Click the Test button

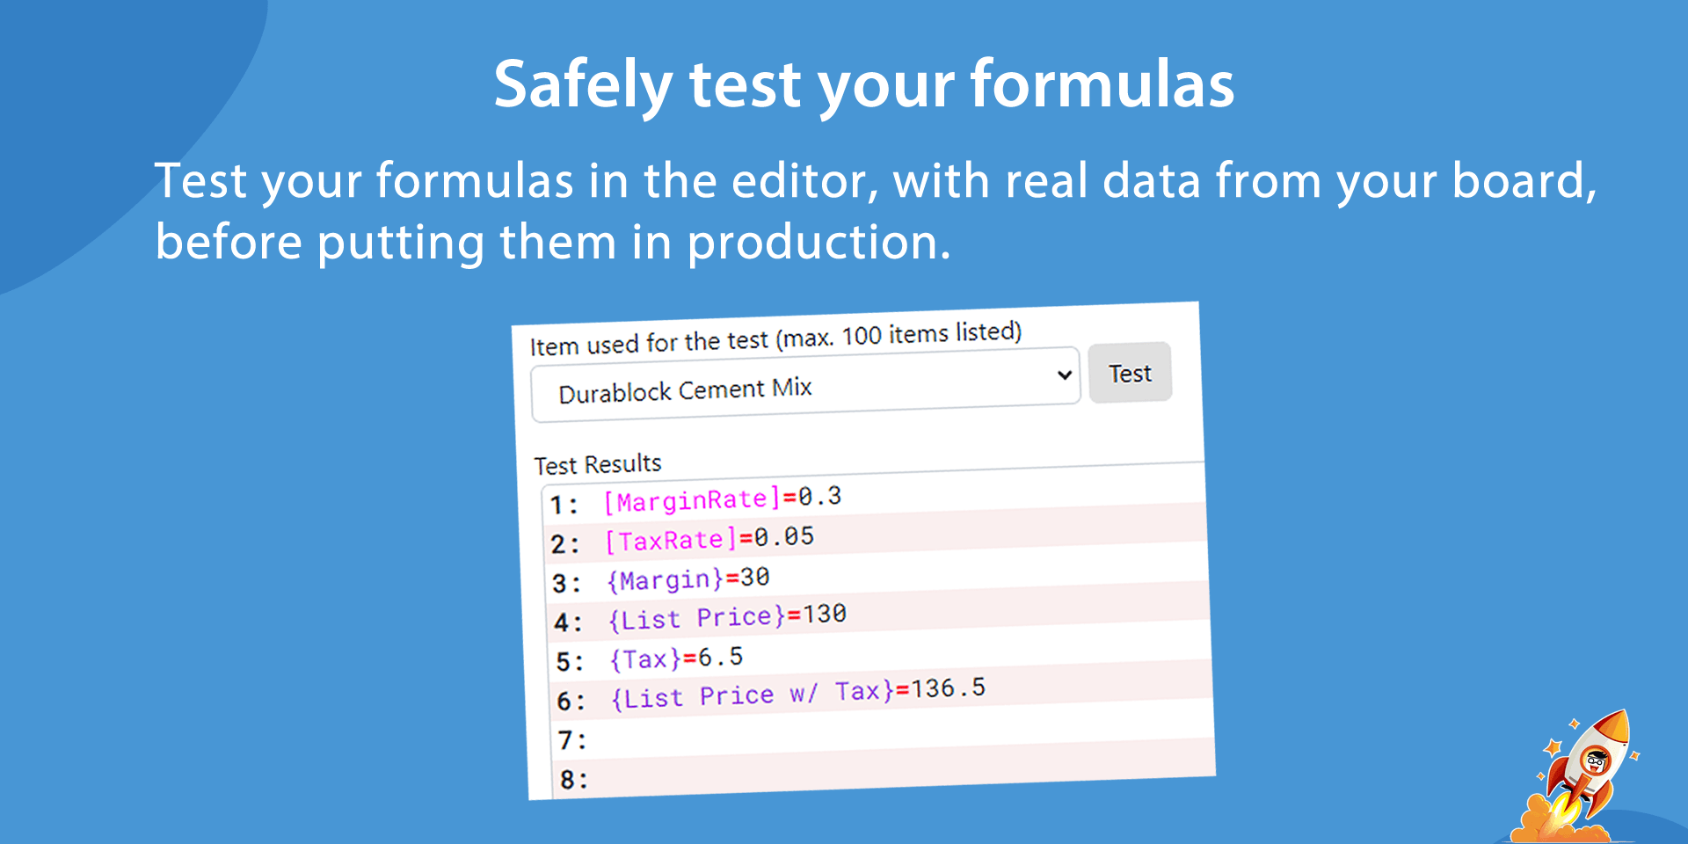pos(1130,373)
